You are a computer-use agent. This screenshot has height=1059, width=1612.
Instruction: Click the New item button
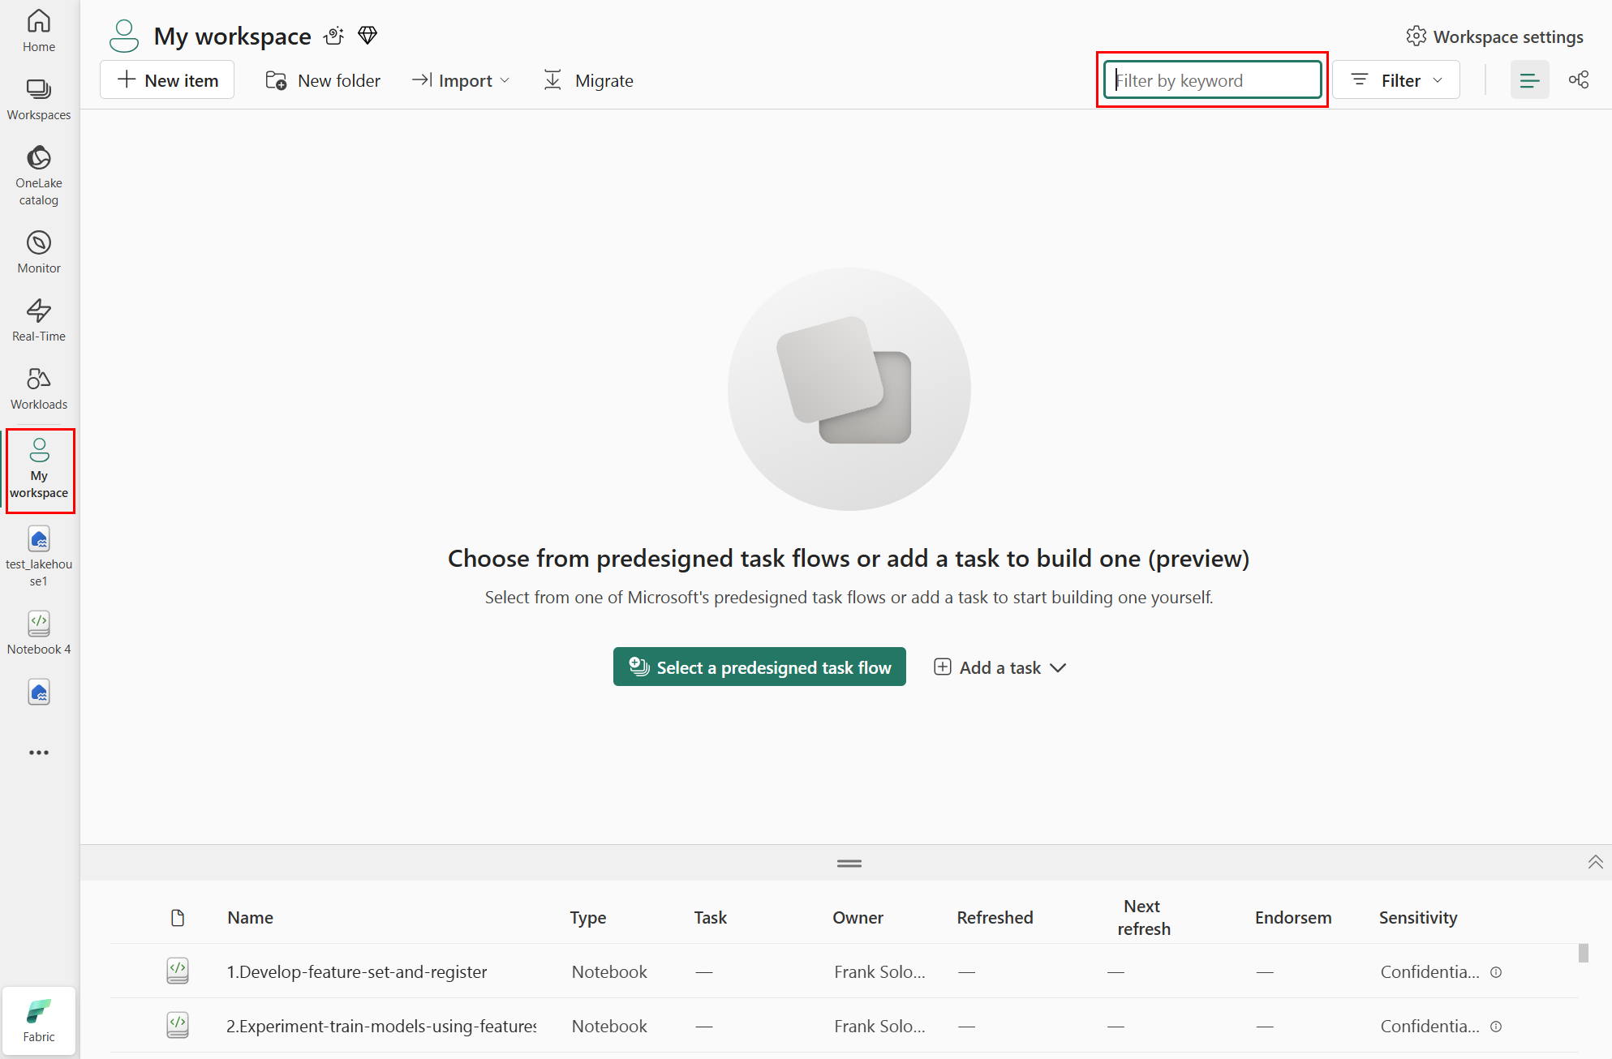point(167,80)
